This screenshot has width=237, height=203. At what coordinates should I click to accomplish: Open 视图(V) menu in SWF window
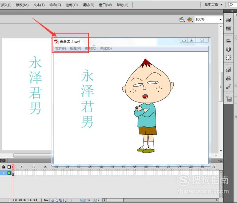coord(75,49)
